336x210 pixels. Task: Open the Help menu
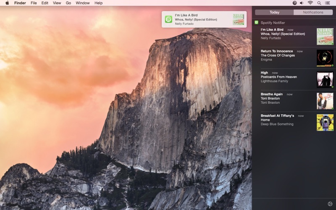click(x=99, y=3)
